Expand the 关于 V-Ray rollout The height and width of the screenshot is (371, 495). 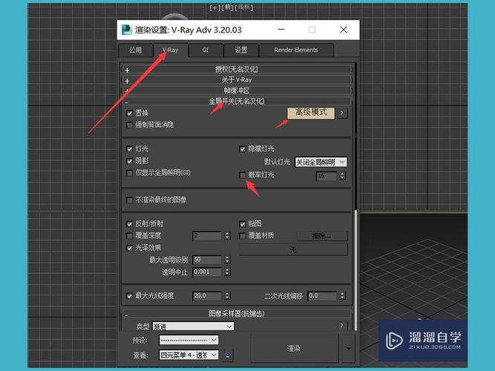tap(237, 80)
